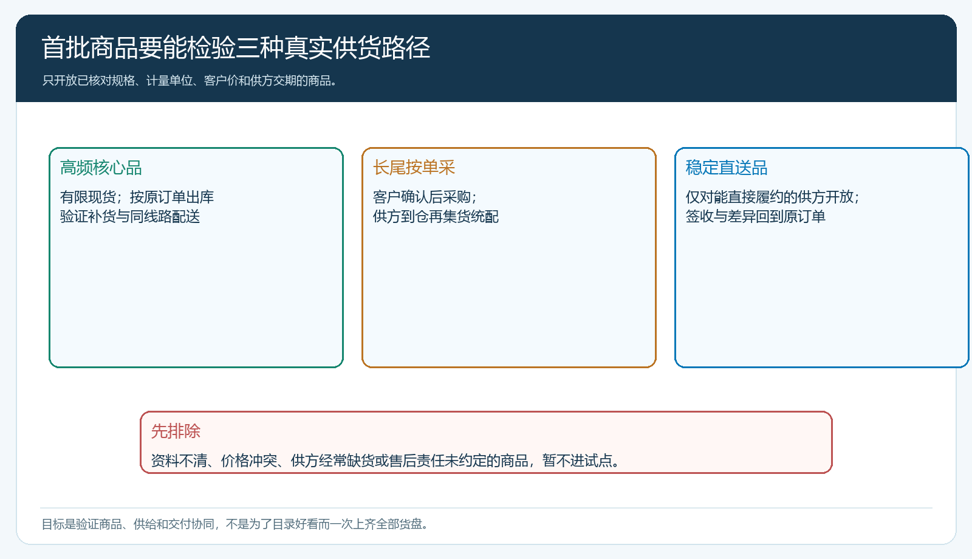Click the 先排除 heading

coord(176,431)
